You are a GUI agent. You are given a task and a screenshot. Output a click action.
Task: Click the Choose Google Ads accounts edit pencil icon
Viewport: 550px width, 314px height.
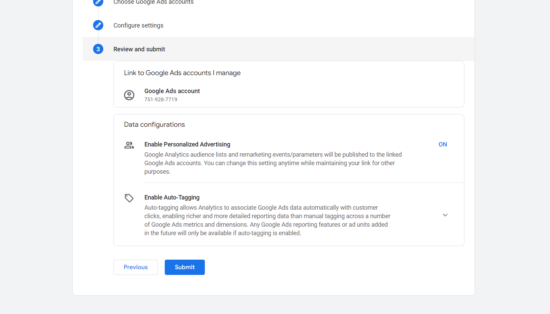point(98,2)
